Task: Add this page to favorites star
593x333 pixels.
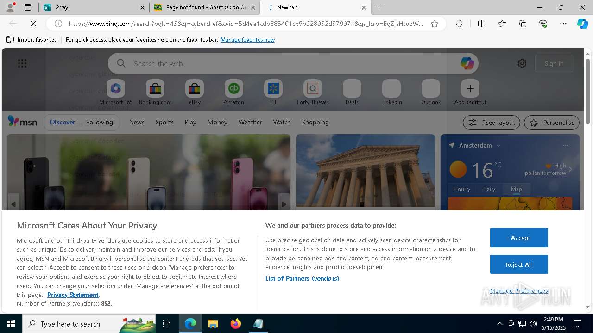Action: [435, 24]
